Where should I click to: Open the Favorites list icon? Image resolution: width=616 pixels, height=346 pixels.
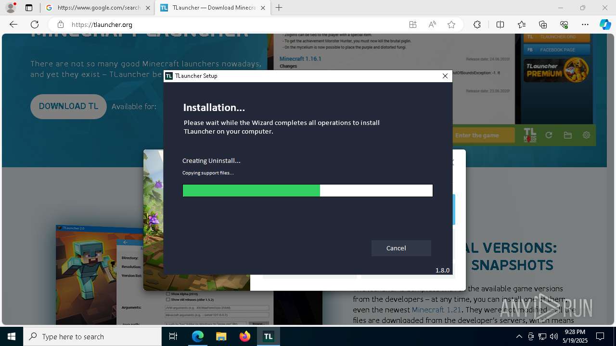[522, 25]
